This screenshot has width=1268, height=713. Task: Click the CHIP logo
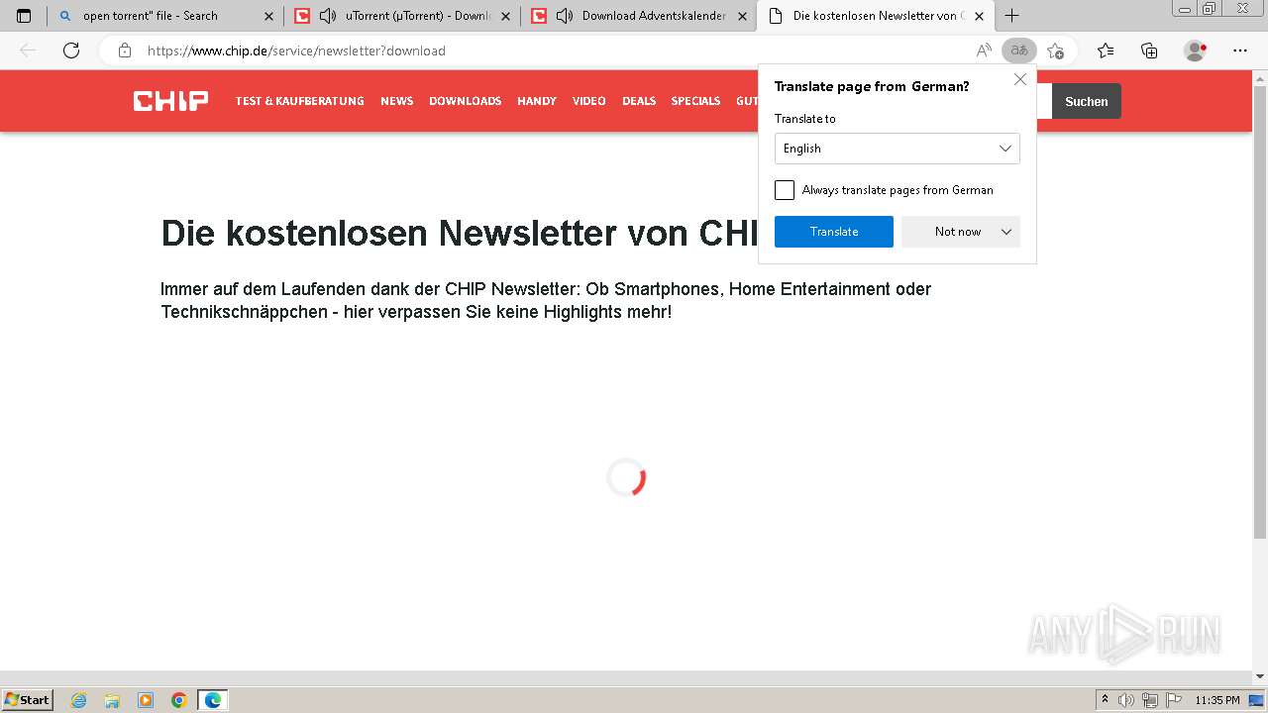pyautogui.click(x=170, y=101)
